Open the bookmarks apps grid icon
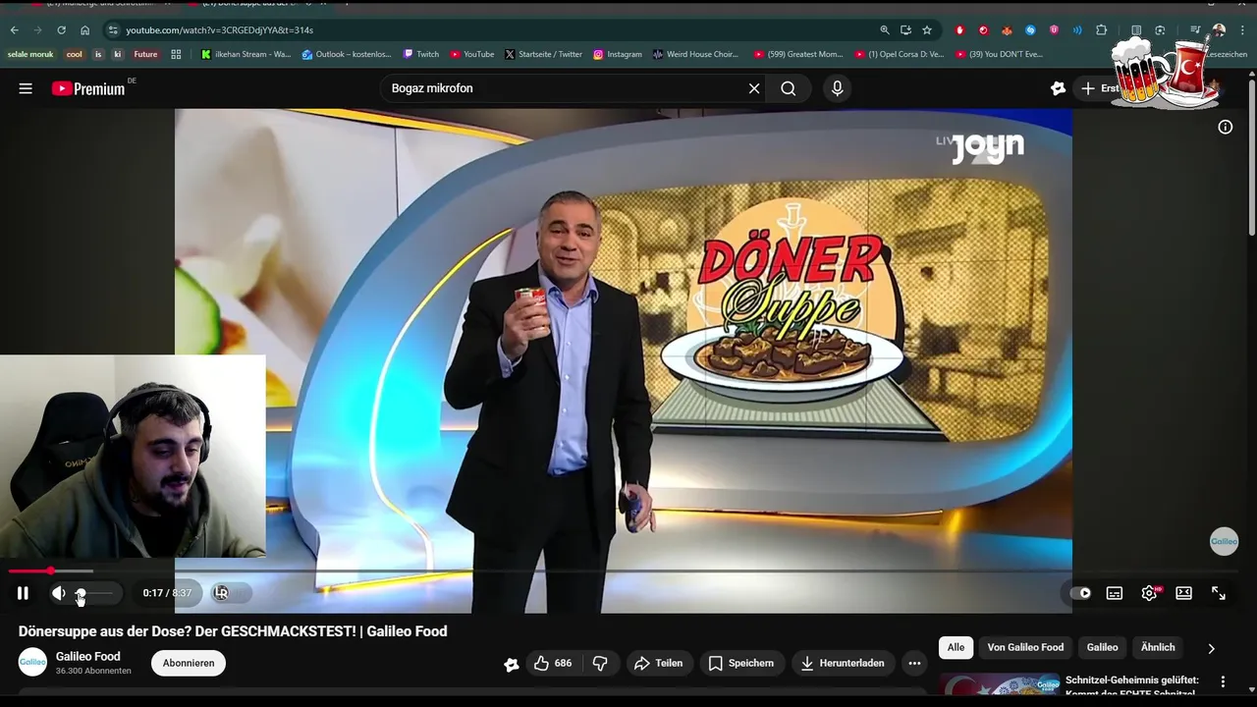The height and width of the screenshot is (707, 1257). (x=176, y=54)
